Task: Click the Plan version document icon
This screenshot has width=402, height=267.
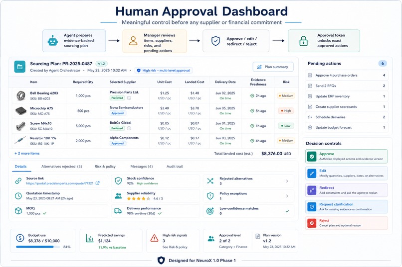Action: [258, 236]
